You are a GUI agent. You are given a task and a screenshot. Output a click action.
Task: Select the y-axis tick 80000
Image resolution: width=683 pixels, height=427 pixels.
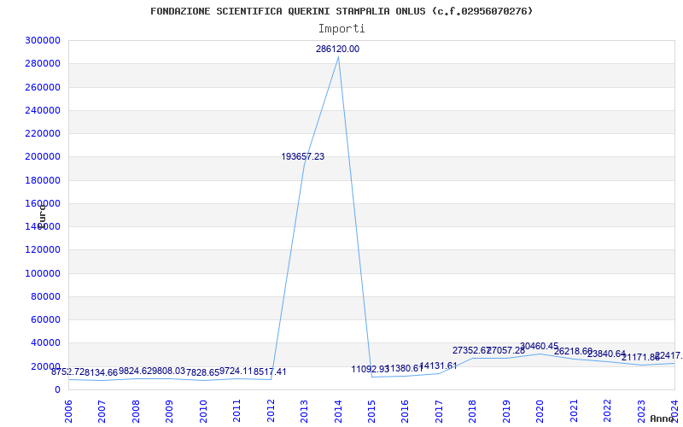pos(45,296)
